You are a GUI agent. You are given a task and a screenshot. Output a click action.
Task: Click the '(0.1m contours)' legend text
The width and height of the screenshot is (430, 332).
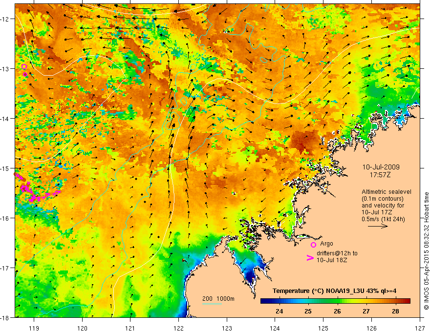pos(383,199)
